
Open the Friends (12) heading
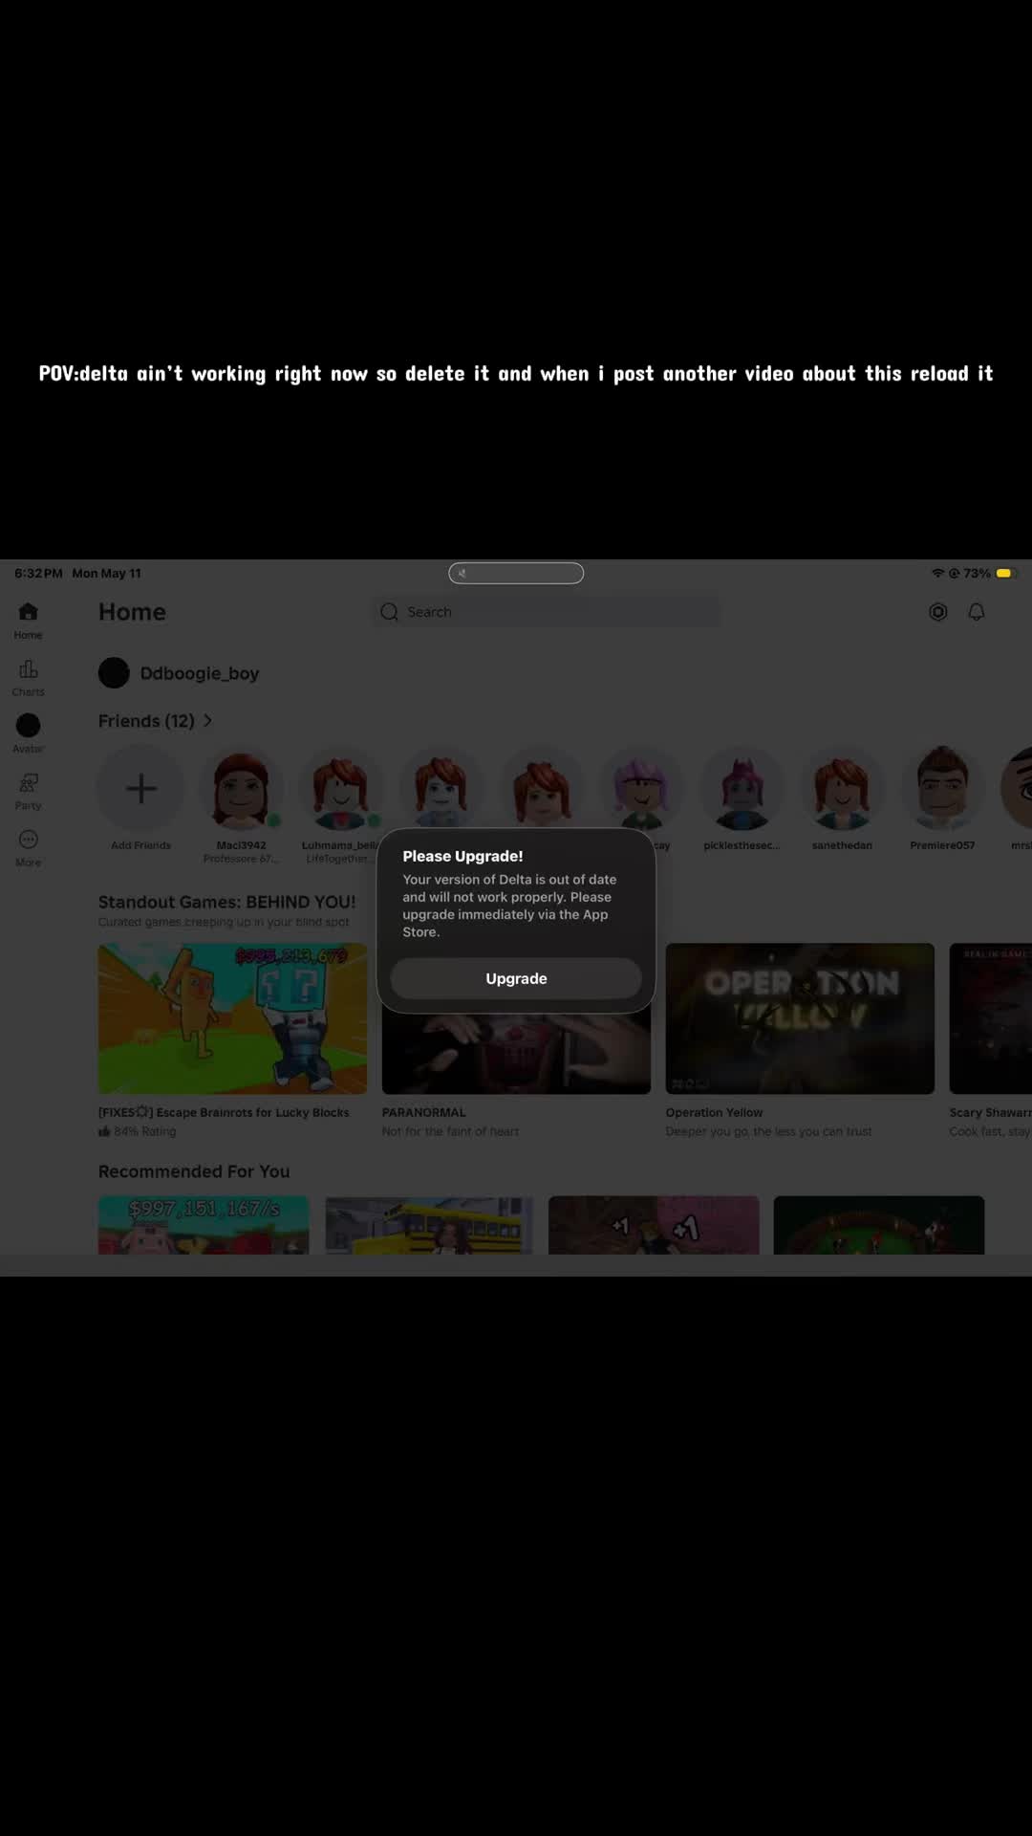click(146, 721)
